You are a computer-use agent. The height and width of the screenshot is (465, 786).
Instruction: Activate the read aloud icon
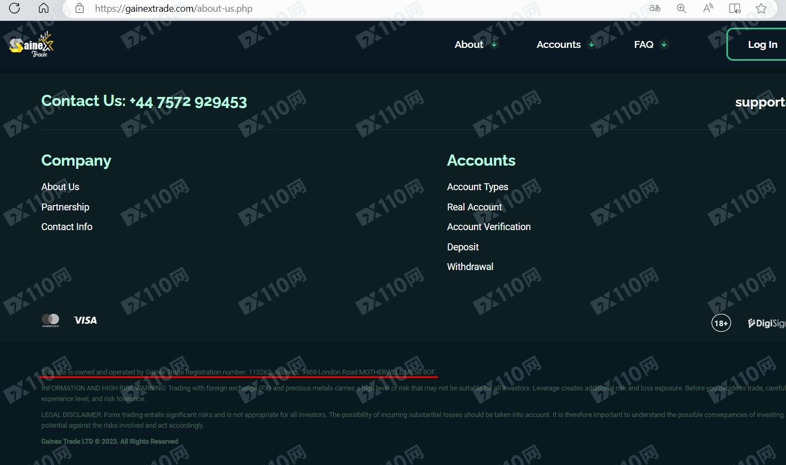pyautogui.click(x=708, y=9)
